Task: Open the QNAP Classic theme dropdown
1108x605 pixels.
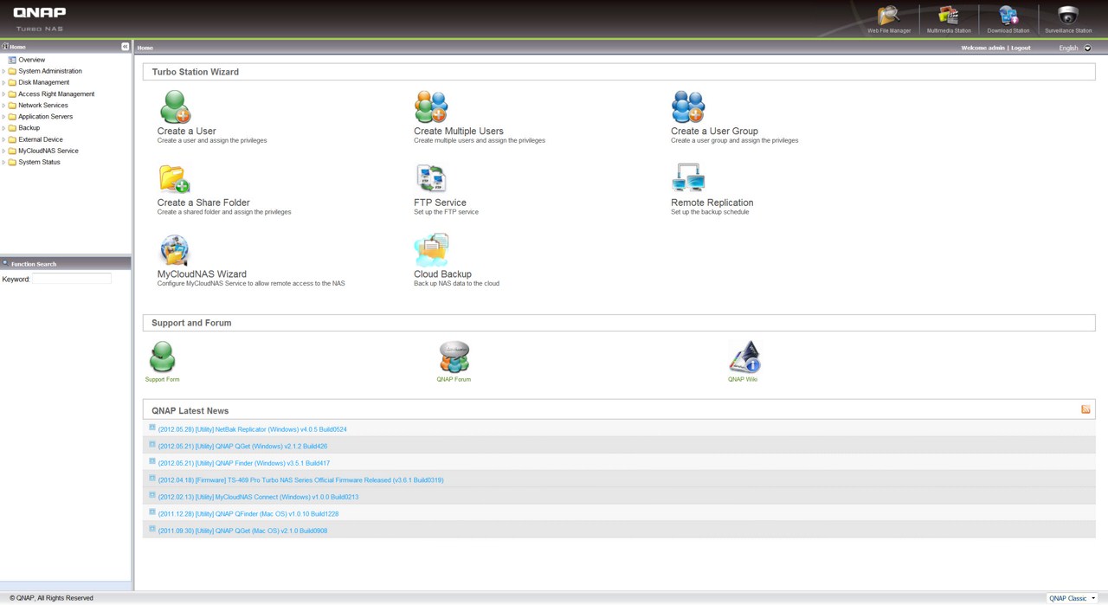Action: (1072, 598)
